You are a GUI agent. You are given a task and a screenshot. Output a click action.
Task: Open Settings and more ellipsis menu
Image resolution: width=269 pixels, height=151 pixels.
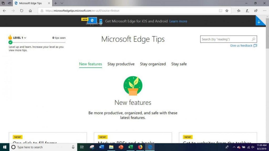pos(265,11)
